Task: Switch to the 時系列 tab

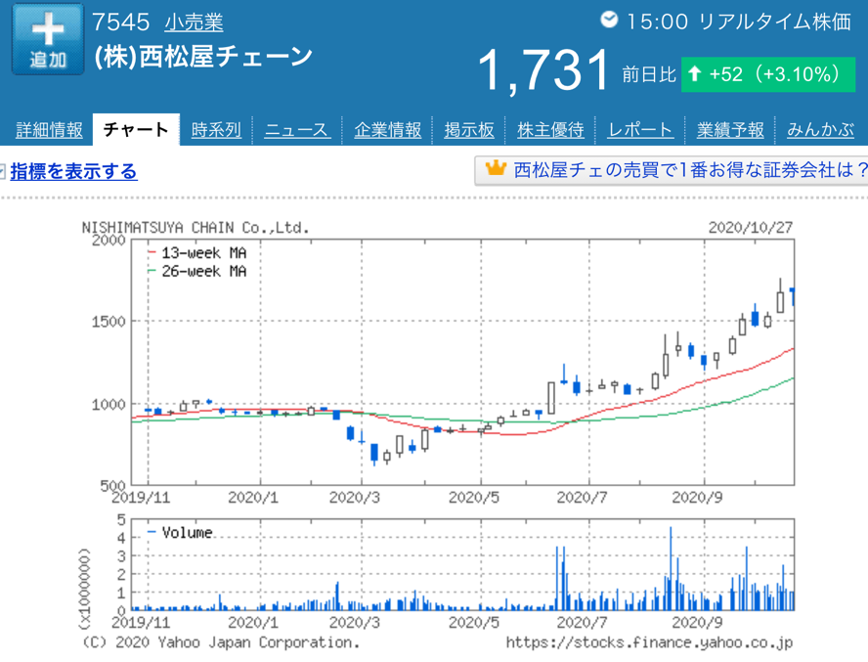Action: [216, 130]
